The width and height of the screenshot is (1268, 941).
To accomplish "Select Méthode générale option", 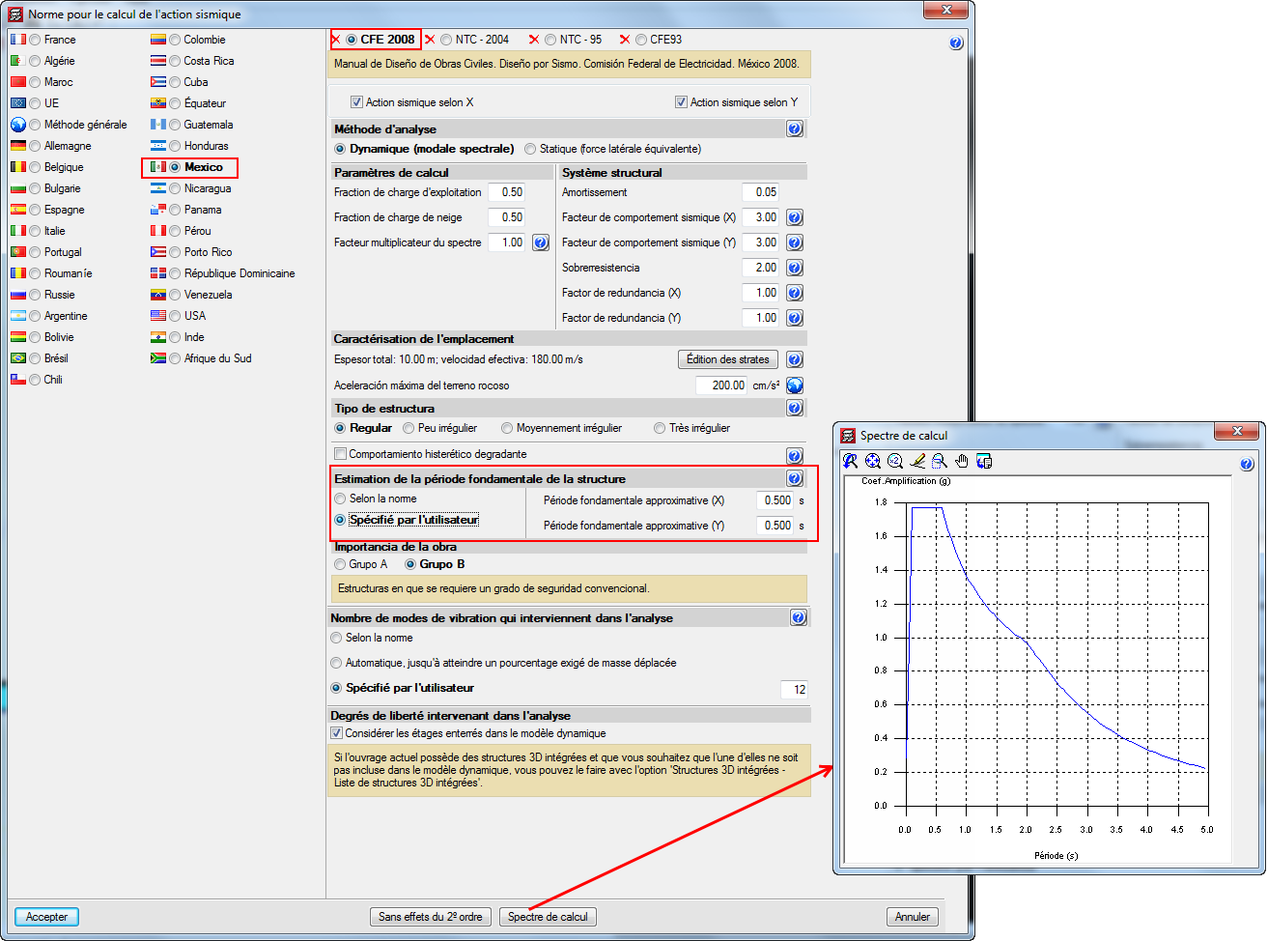I will (x=35, y=125).
